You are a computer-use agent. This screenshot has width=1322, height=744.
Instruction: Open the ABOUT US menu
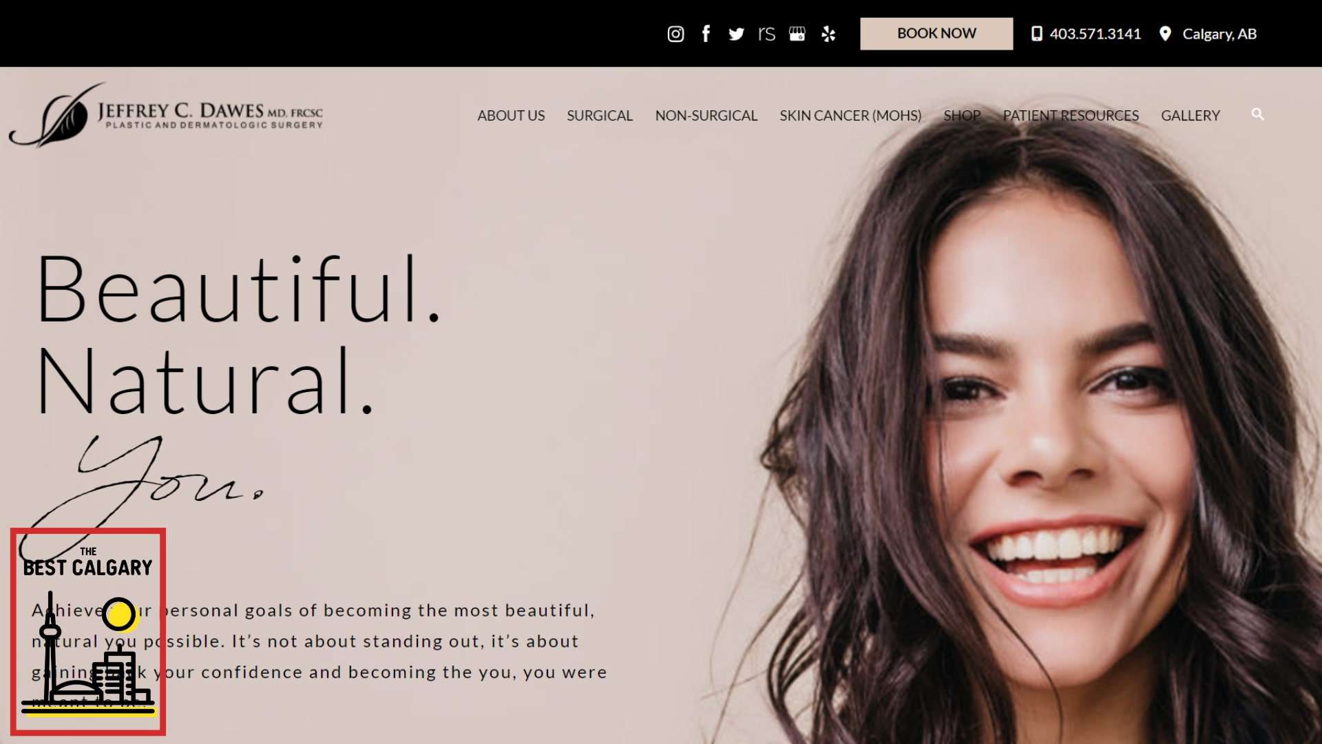(x=511, y=116)
